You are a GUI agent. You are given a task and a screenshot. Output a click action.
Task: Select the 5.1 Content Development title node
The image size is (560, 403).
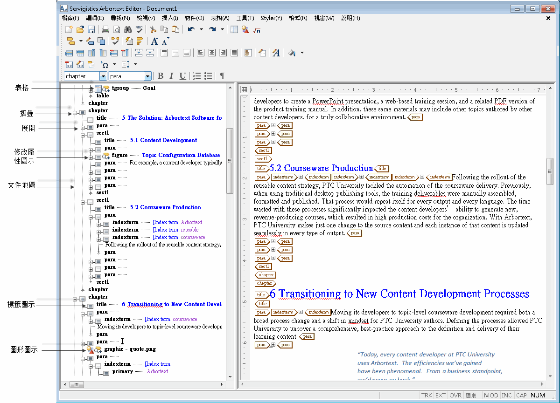(x=163, y=140)
